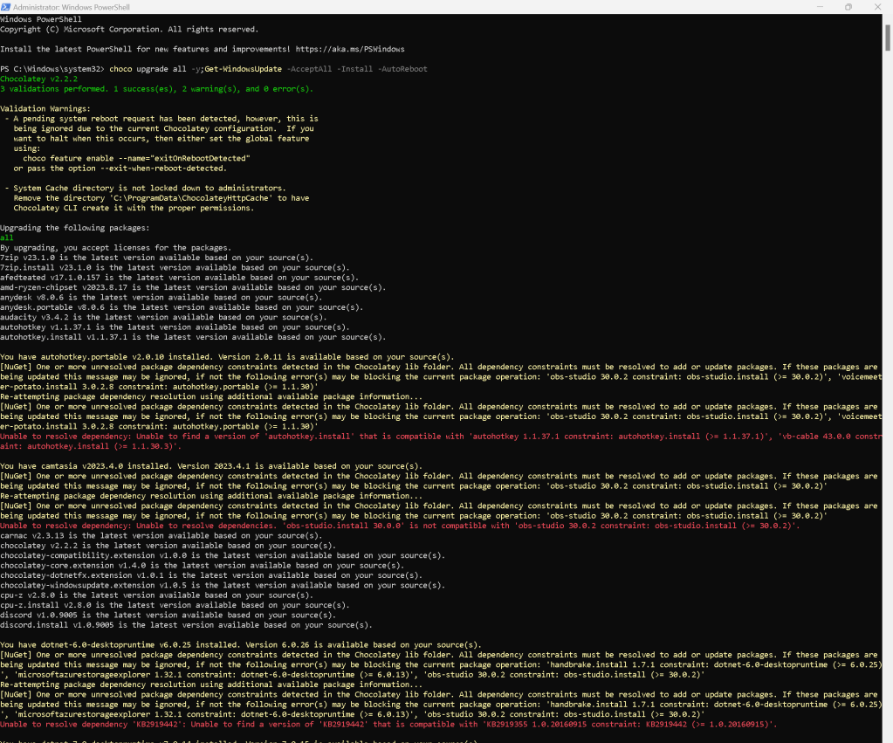Select the green 'Chocolatey v2.2.2' line
Image resolution: width=893 pixels, height=743 pixels.
click(x=38, y=79)
